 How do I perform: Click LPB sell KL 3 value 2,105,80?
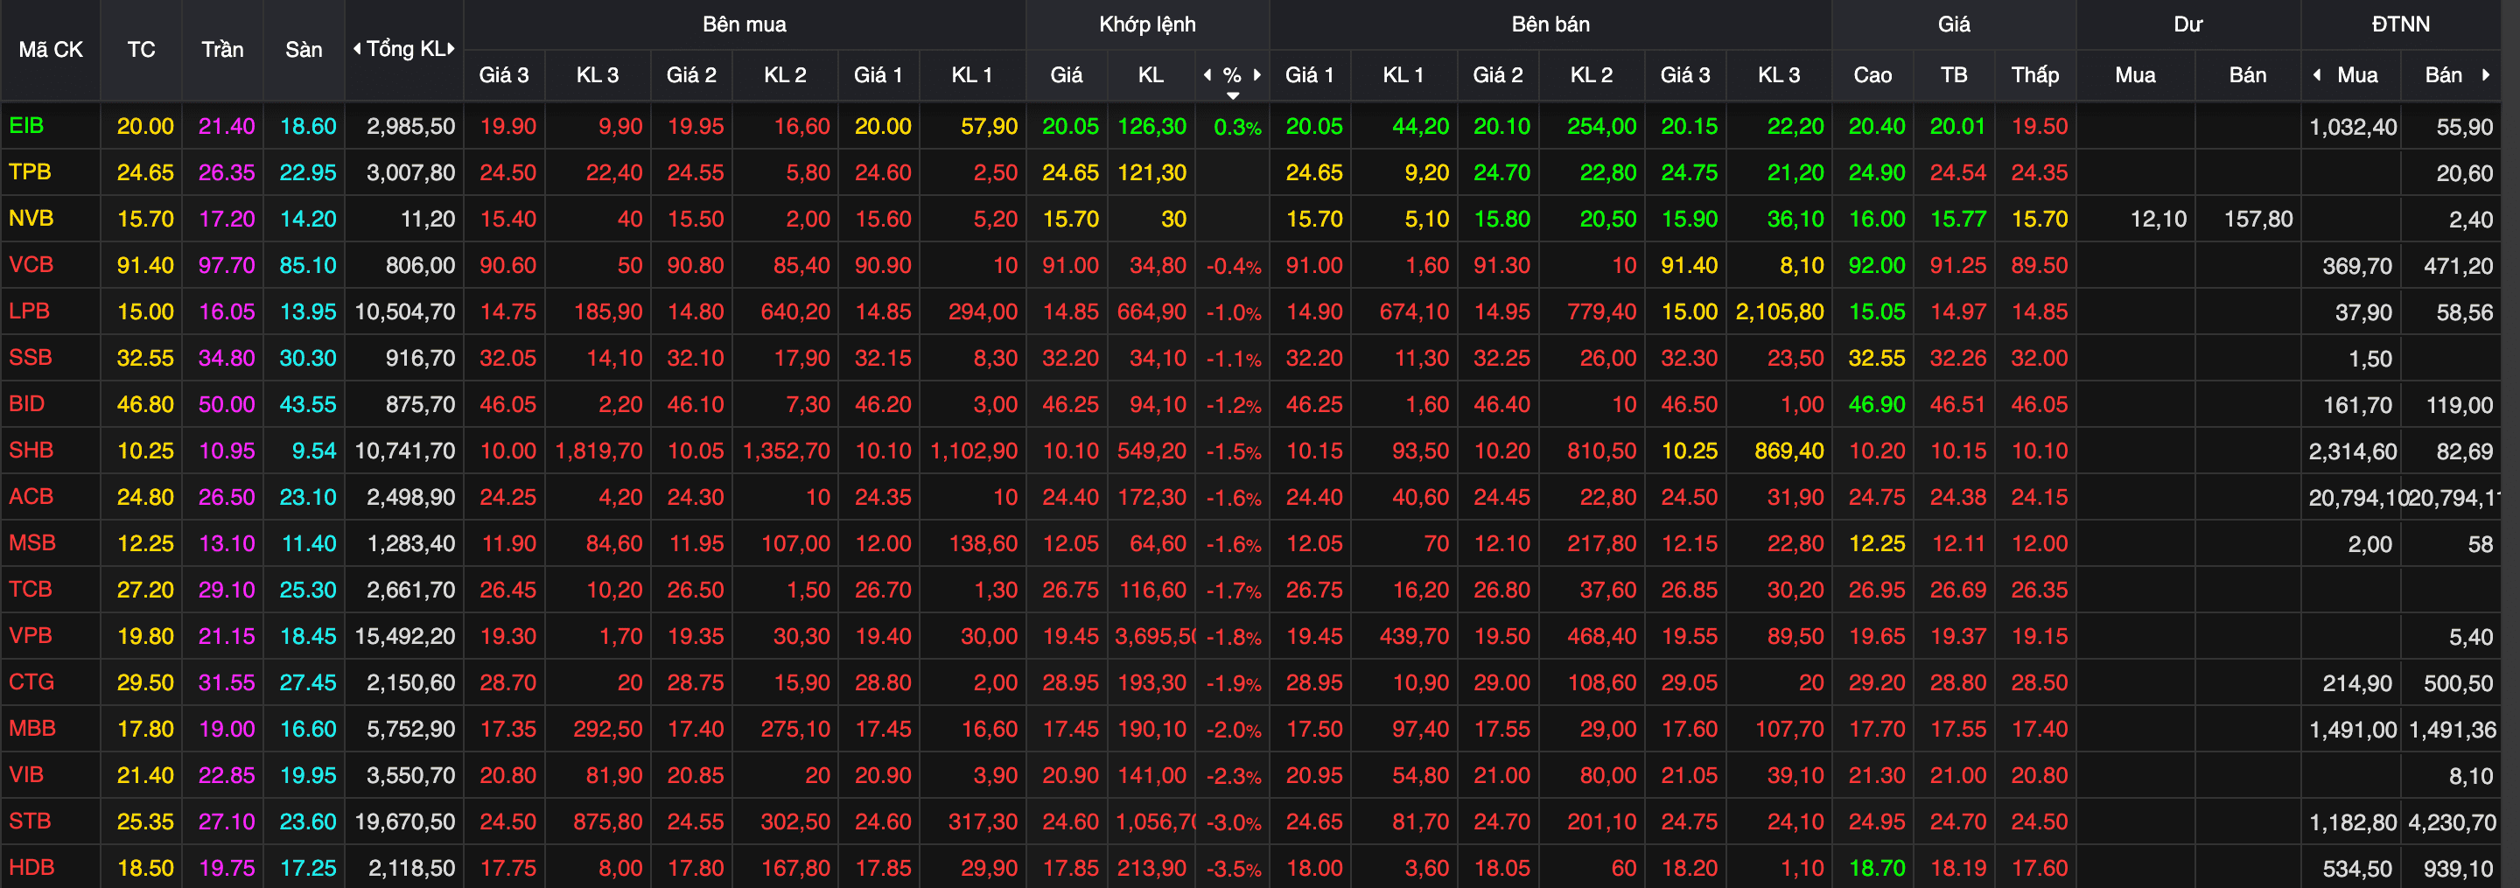click(1780, 312)
